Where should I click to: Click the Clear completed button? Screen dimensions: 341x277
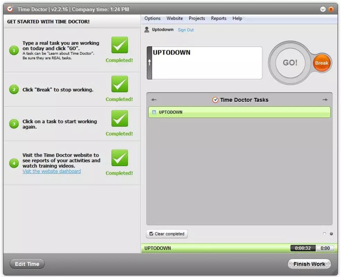click(x=167, y=234)
